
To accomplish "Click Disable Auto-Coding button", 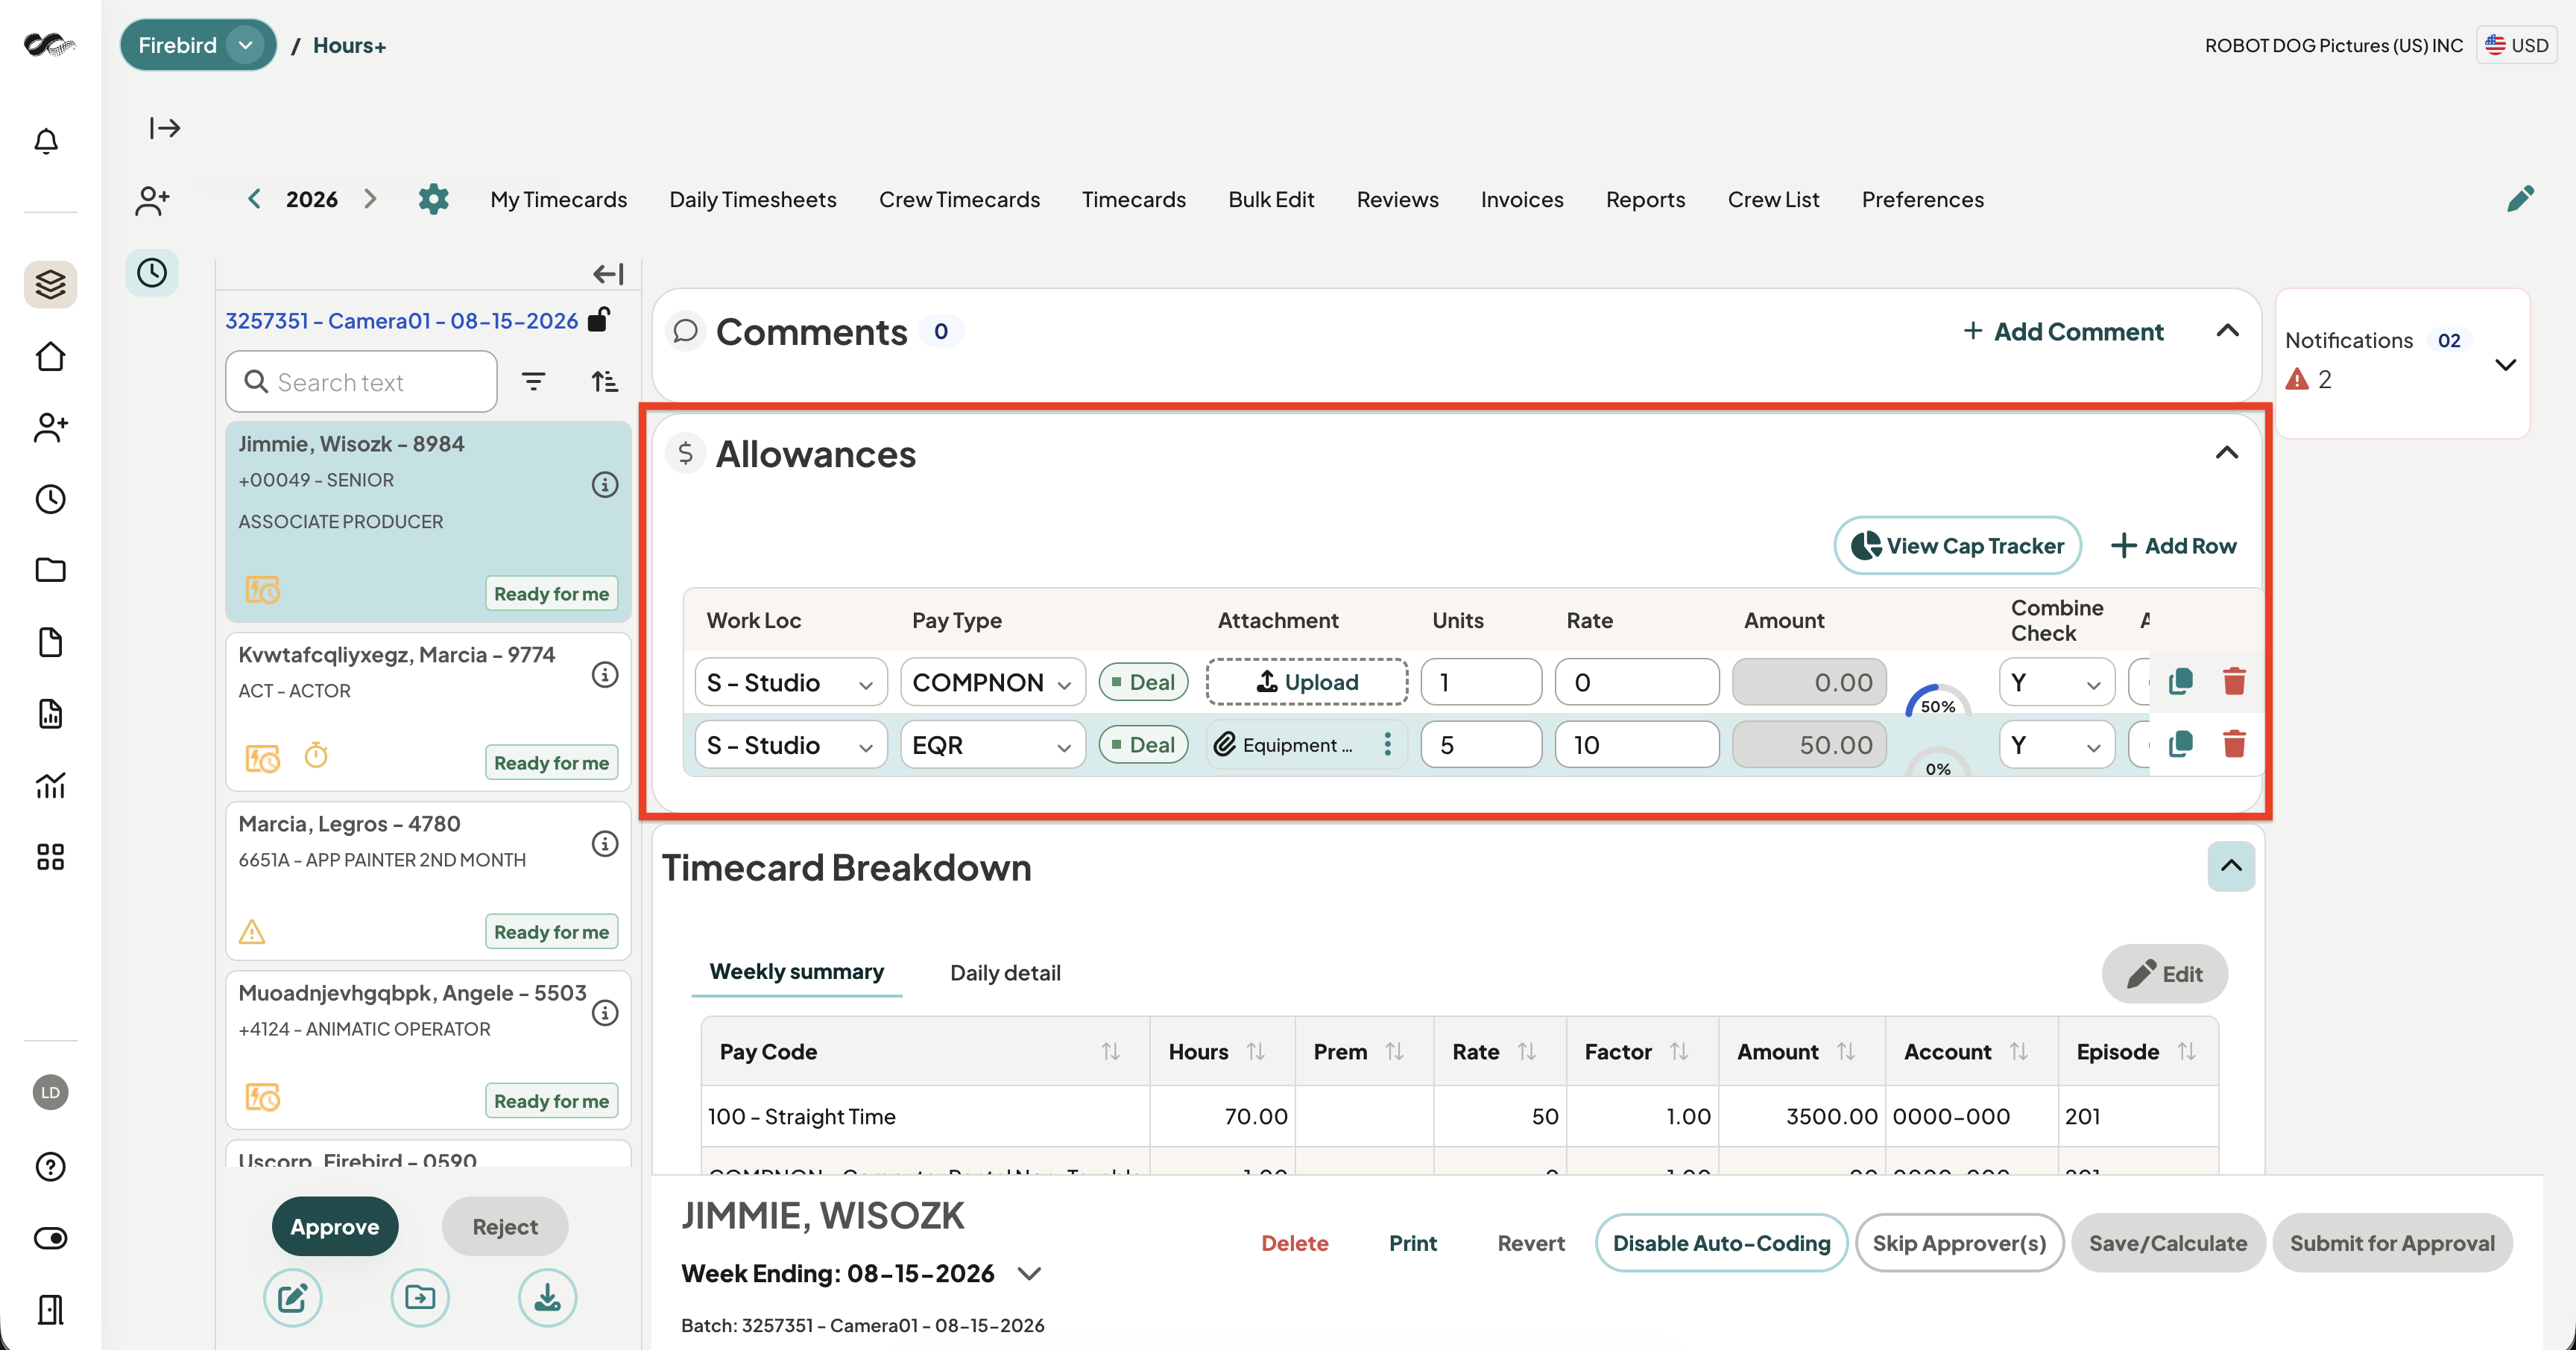I will [x=1721, y=1243].
